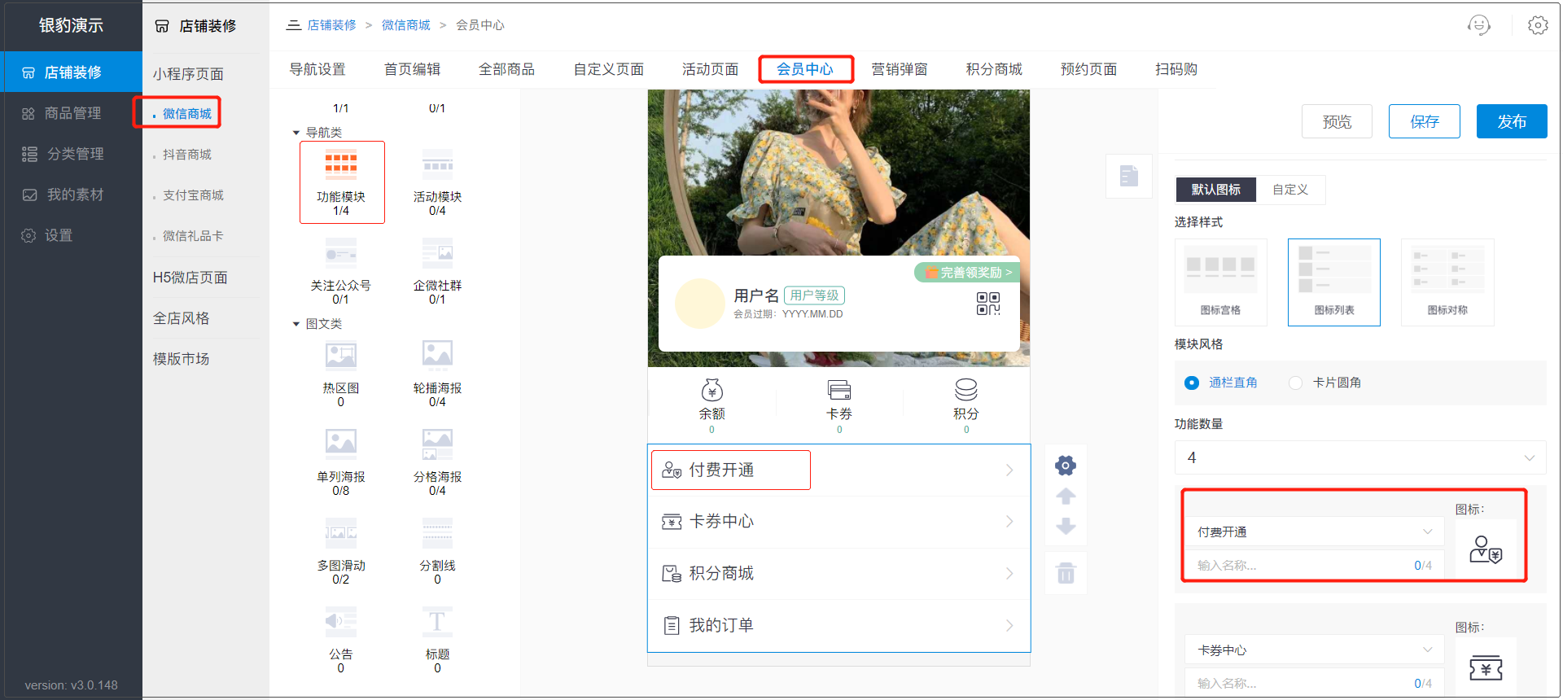Click the 发布 publish button
The height and width of the screenshot is (700, 1563).
click(1511, 121)
